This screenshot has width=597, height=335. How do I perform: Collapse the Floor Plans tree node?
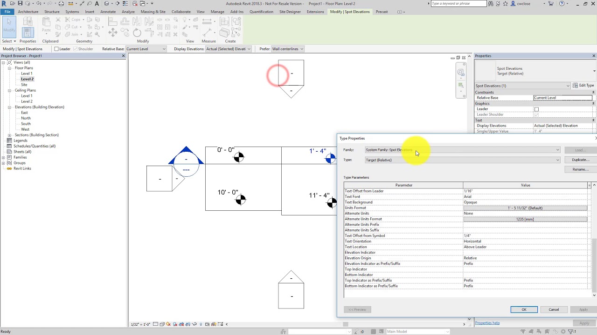click(x=9, y=68)
